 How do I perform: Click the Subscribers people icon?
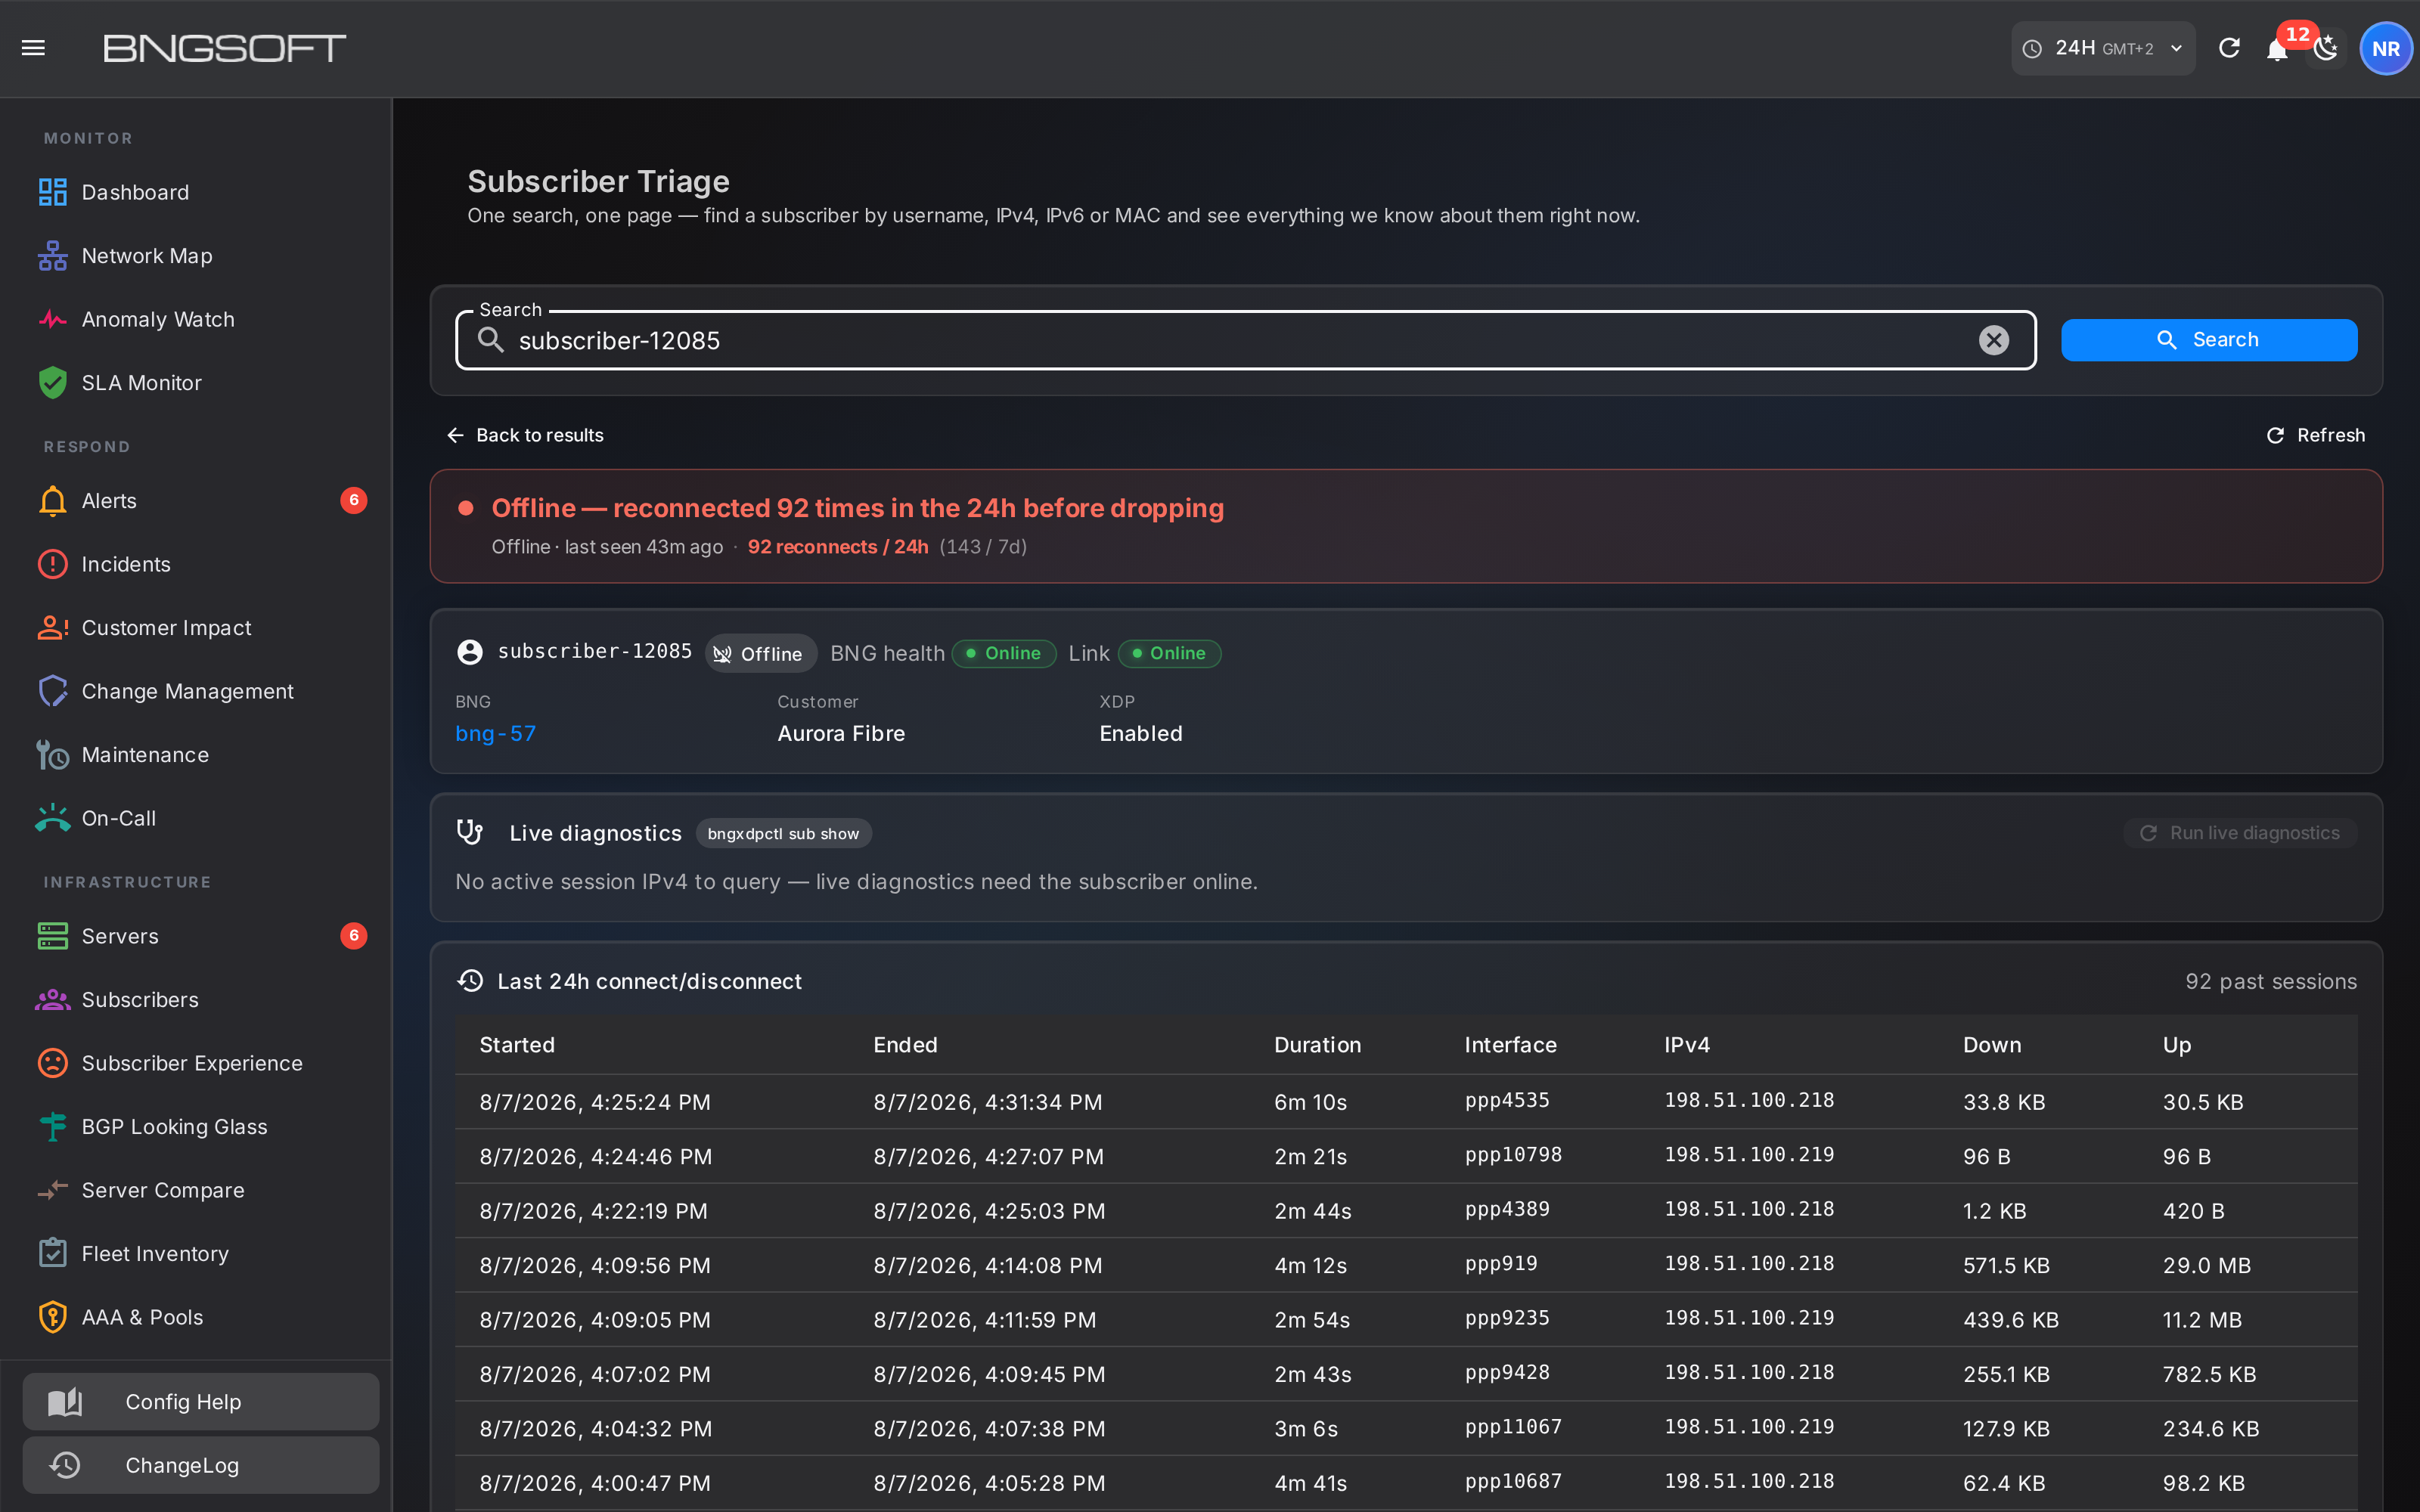click(x=52, y=1000)
